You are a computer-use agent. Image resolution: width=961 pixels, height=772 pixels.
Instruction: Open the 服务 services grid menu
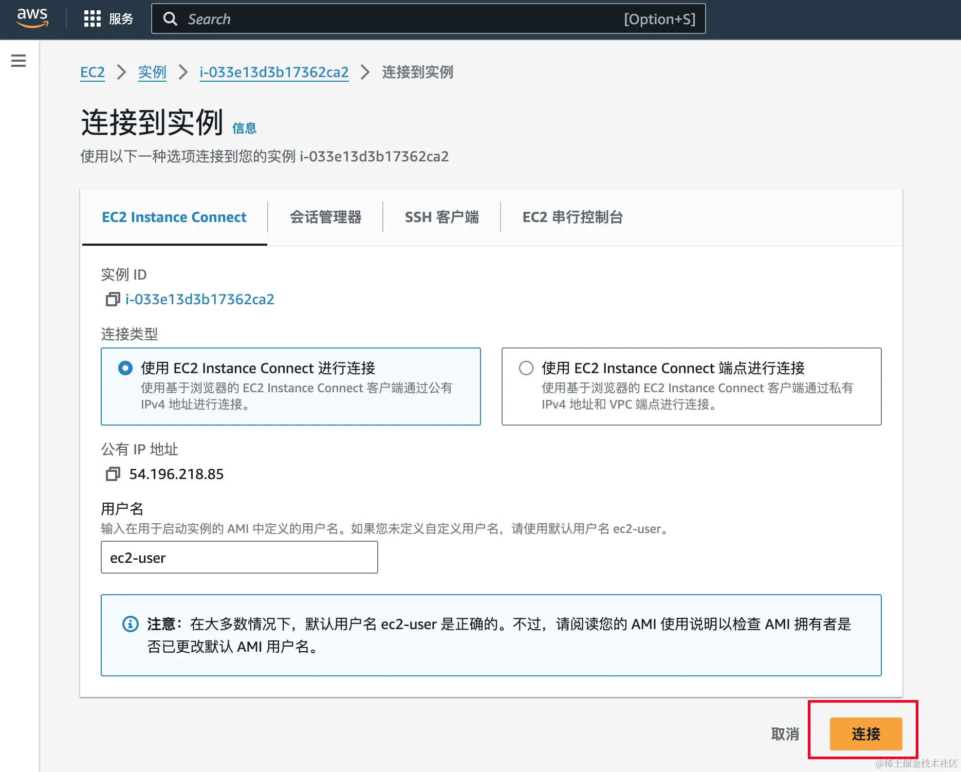[x=108, y=19]
